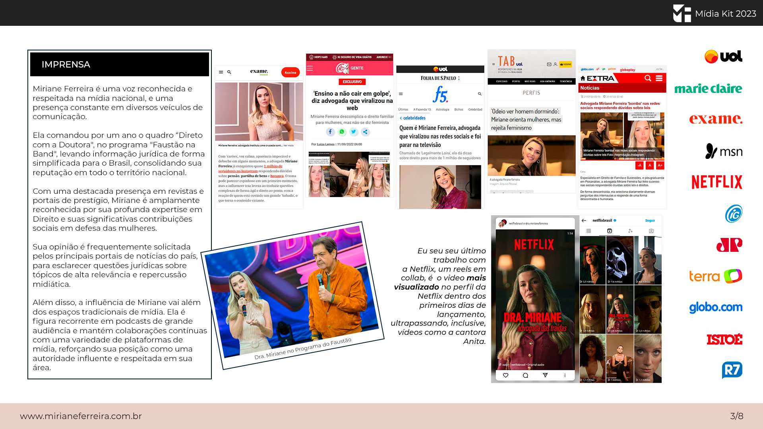
Task: Share the iG article on Twitter
Action: click(354, 132)
